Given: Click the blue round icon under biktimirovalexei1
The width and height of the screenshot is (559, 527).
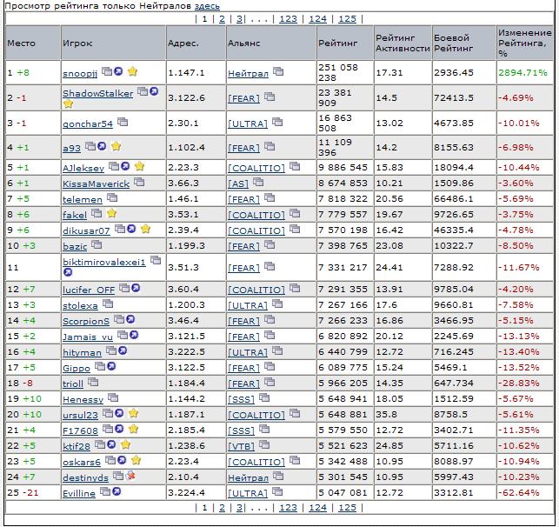Looking at the screenshot, I should [x=68, y=272].
